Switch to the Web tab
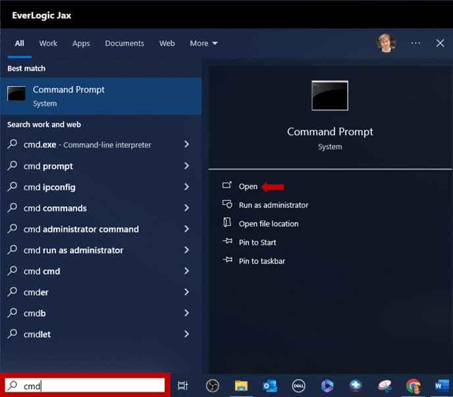The image size is (453, 397). pos(167,43)
